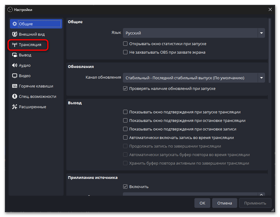Uncheck Проверять наличие обновлений при запуске
280x217 pixels.
pos(125,88)
